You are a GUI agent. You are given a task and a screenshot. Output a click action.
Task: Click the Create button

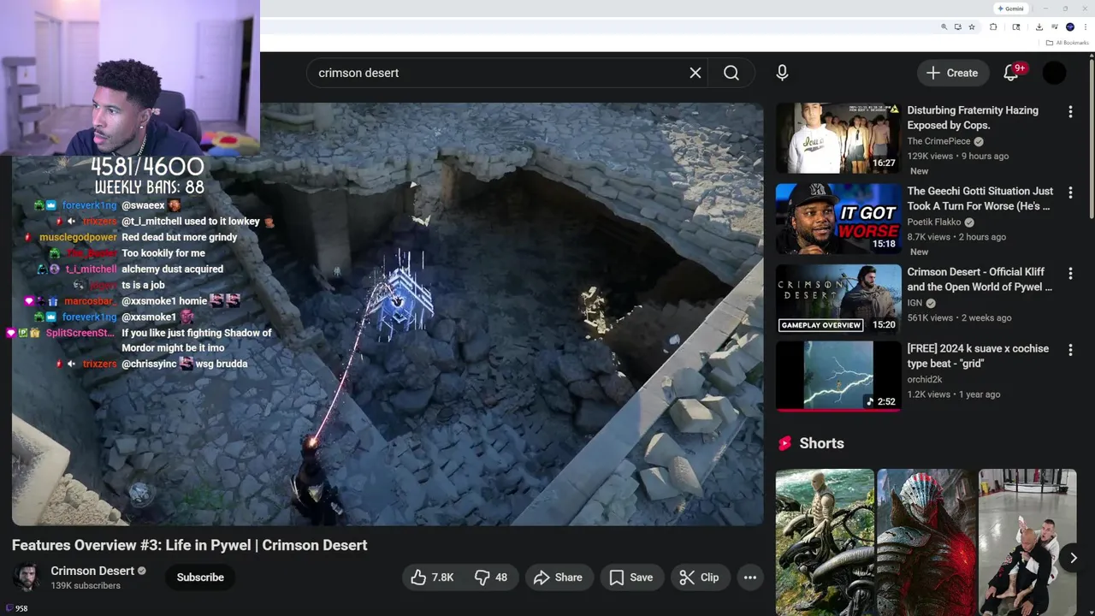953,73
